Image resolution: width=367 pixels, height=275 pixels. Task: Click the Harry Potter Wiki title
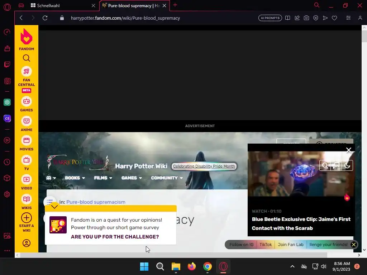click(x=141, y=166)
